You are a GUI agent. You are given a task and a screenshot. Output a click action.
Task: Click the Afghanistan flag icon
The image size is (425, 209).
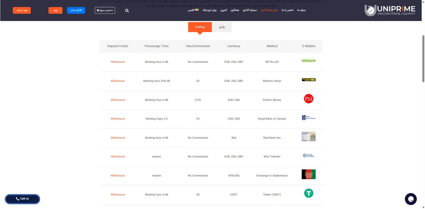[309, 174]
